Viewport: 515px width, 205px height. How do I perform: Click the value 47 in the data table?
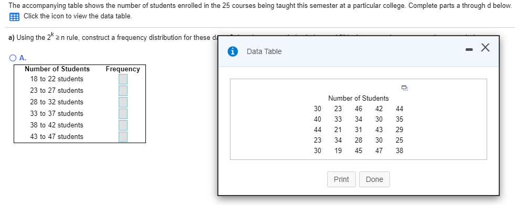379,151
